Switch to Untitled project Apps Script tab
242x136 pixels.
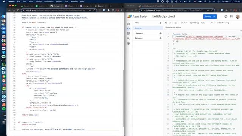(153, 6)
